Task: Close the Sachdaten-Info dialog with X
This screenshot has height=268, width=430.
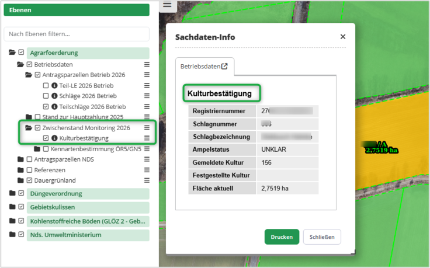Action: coord(343,37)
